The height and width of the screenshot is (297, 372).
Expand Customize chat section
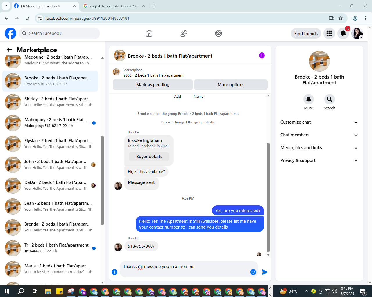[319, 122]
